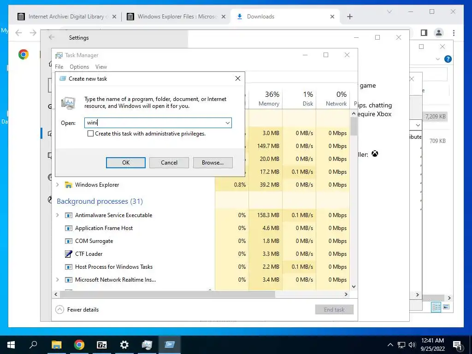Screen dimensions: 472x354
Task: Click the Browse... button
Action: pyautogui.click(x=213, y=163)
